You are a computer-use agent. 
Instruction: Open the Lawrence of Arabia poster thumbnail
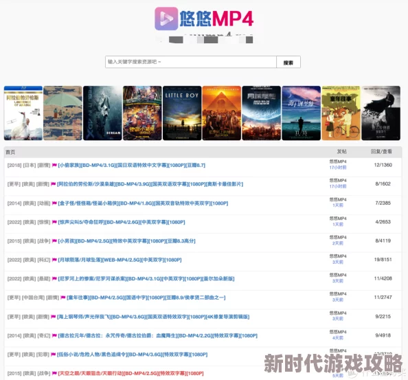[23, 113]
